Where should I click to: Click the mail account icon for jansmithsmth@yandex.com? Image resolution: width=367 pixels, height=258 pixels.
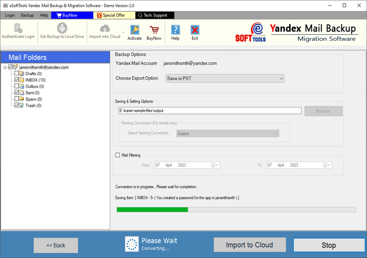point(16,67)
